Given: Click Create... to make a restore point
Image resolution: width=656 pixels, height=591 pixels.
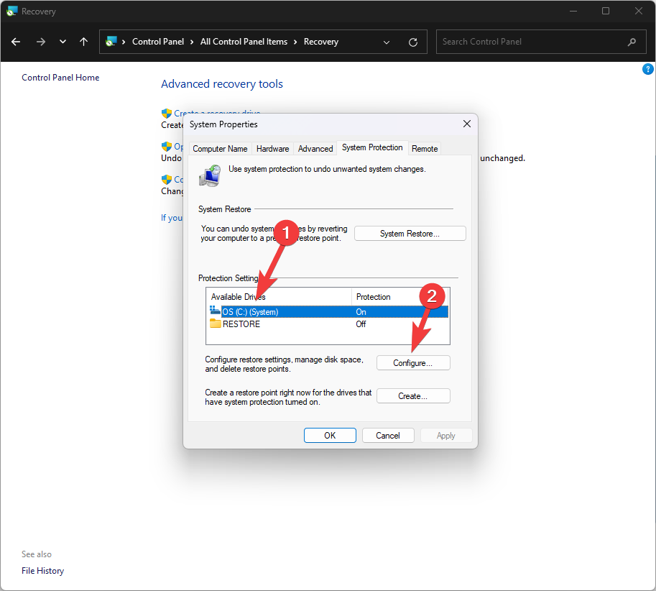Looking at the screenshot, I should click(413, 396).
